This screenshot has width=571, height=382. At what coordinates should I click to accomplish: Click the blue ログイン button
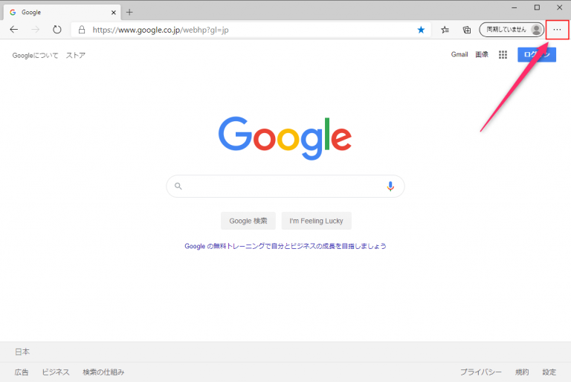537,54
